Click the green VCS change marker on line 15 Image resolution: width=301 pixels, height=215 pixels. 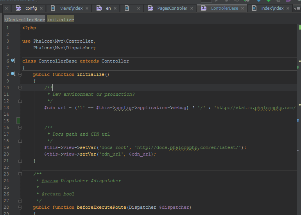18,121
